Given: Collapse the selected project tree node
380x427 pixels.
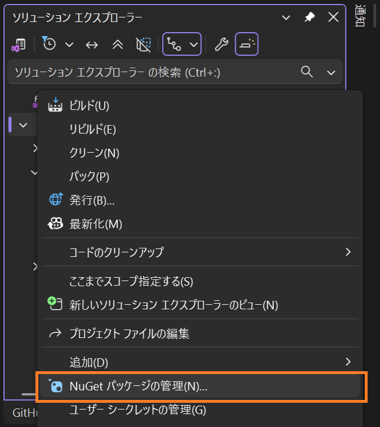Looking at the screenshot, I should 23,125.
